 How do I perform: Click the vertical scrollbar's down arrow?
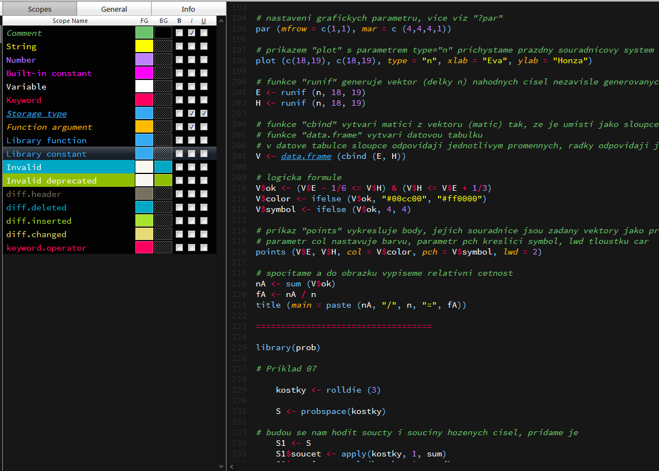[221, 465]
